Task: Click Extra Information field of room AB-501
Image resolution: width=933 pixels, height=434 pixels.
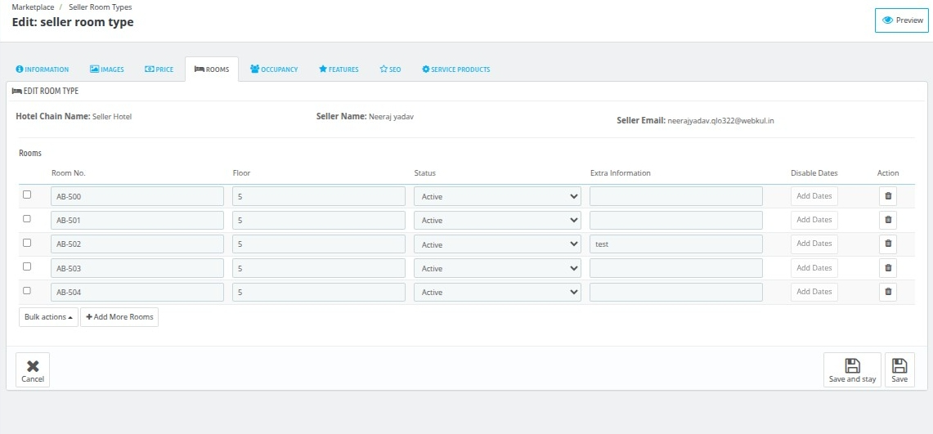Action: [676, 220]
